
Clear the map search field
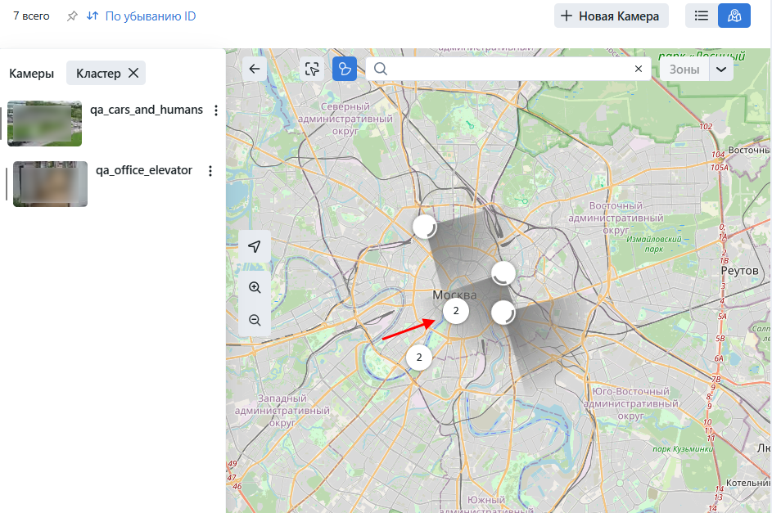click(639, 69)
